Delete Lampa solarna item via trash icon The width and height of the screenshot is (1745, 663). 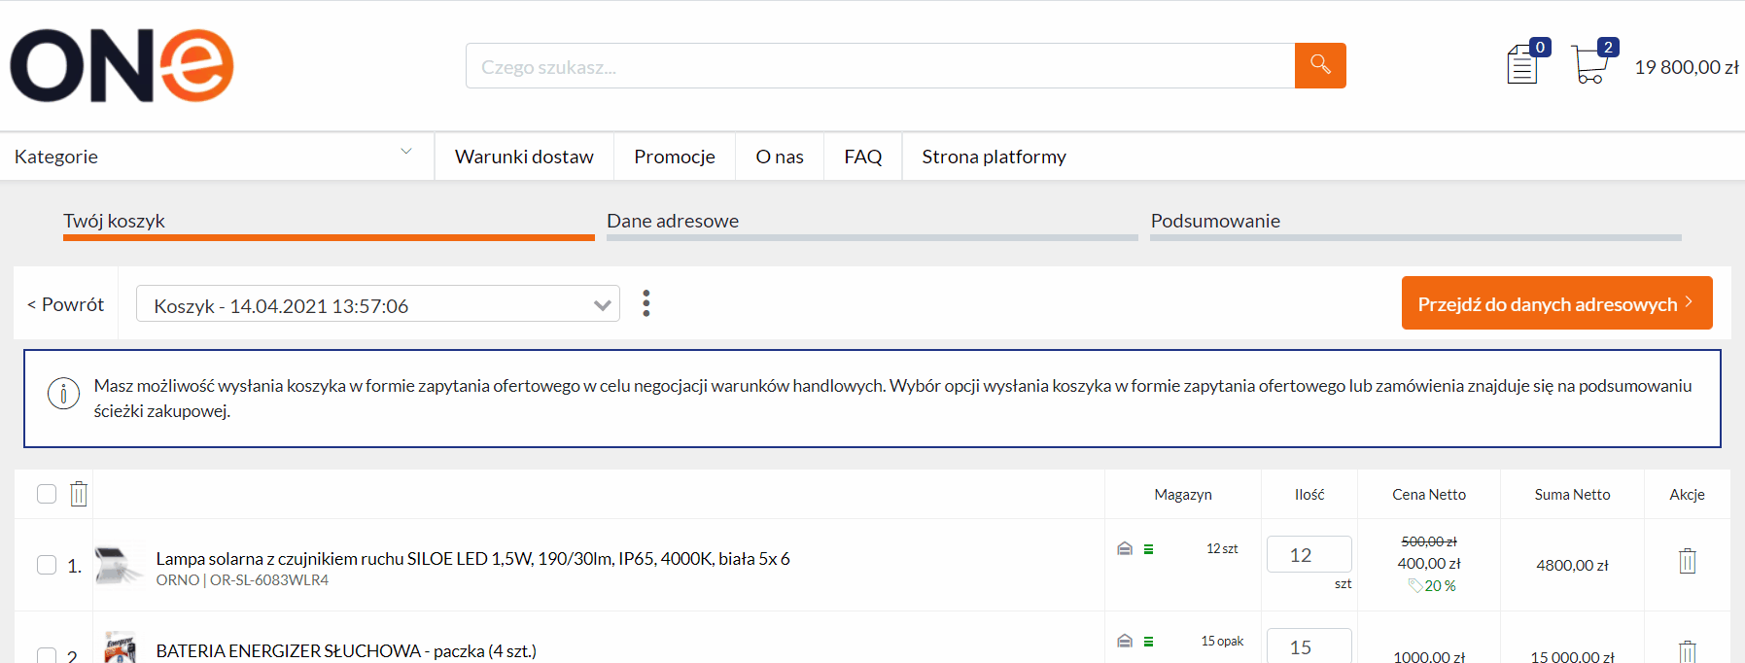click(x=1688, y=561)
